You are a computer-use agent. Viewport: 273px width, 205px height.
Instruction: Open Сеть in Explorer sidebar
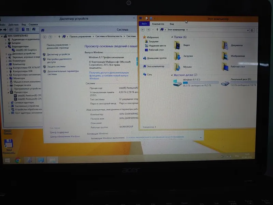pyautogui.click(x=147, y=74)
